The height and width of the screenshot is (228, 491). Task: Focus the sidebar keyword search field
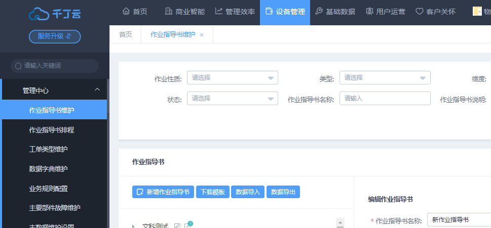coord(55,66)
